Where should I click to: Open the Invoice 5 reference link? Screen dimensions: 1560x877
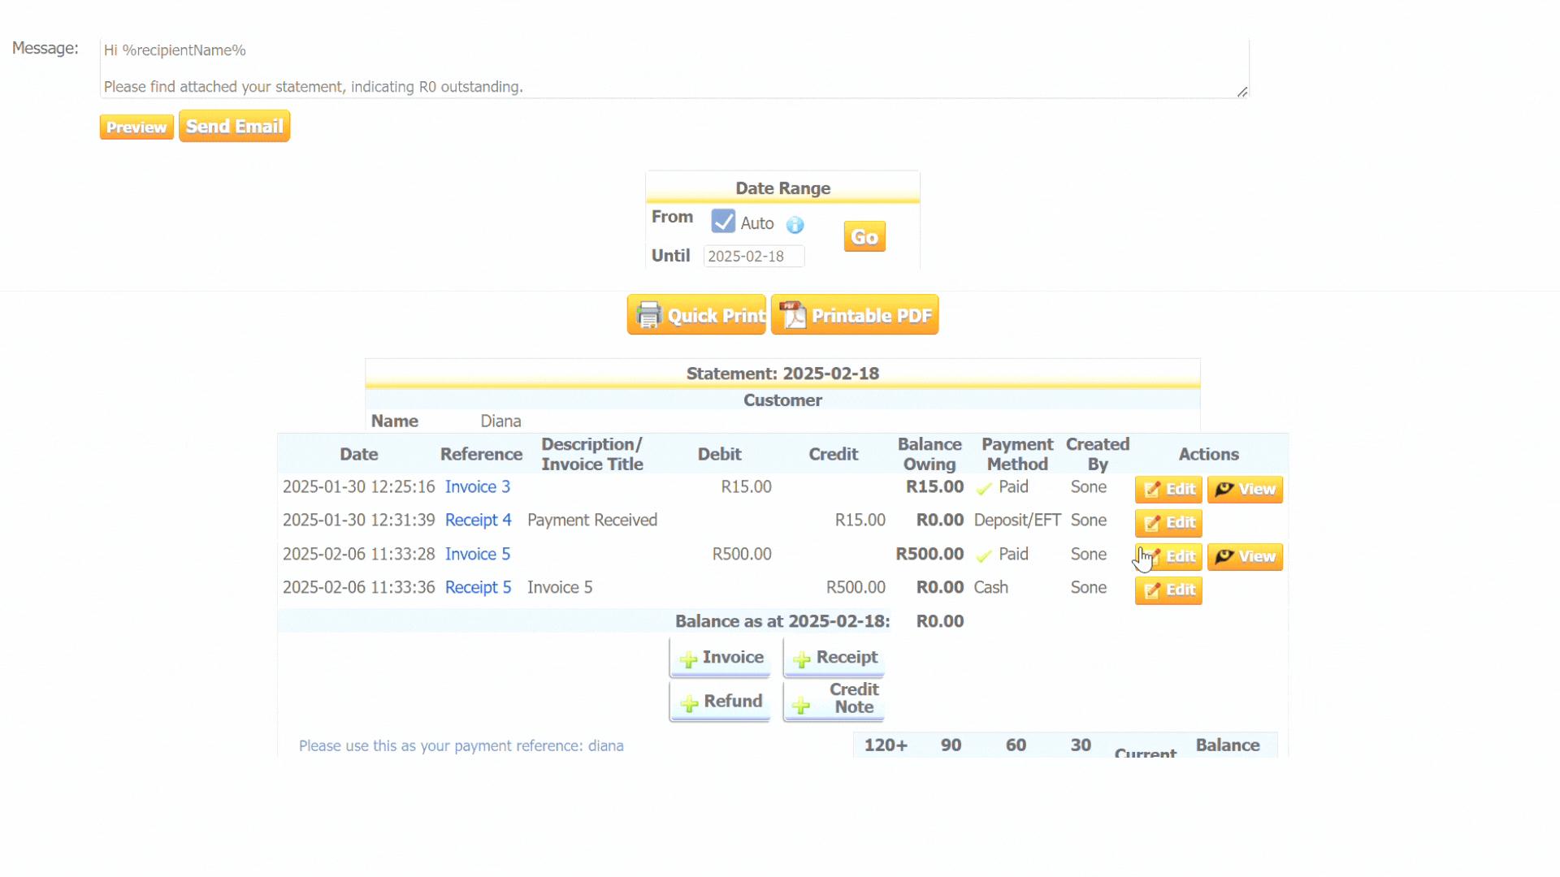[478, 554]
